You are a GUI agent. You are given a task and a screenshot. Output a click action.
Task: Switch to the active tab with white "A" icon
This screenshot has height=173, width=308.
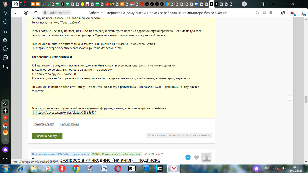tap(211, 4)
